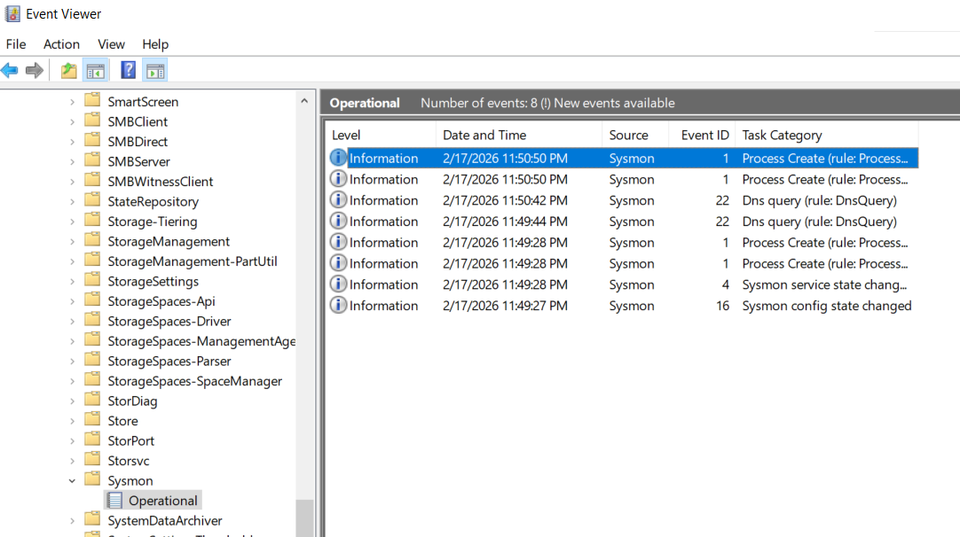Open Help via the blue question mark icon
Screen dimensions: 960x537
(129, 71)
